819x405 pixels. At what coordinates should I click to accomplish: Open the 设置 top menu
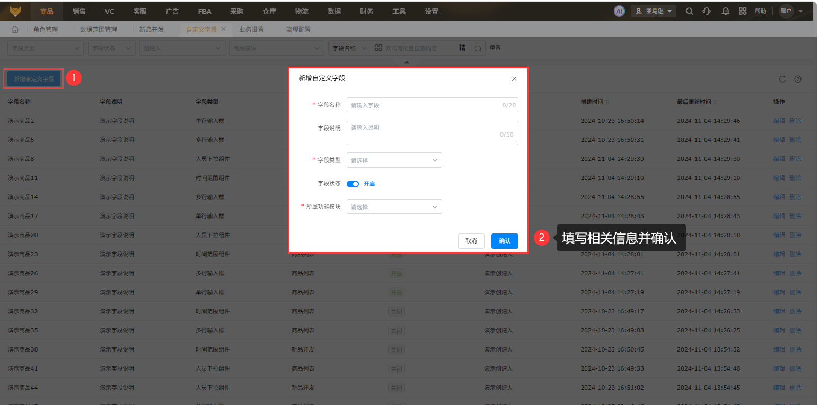431,11
